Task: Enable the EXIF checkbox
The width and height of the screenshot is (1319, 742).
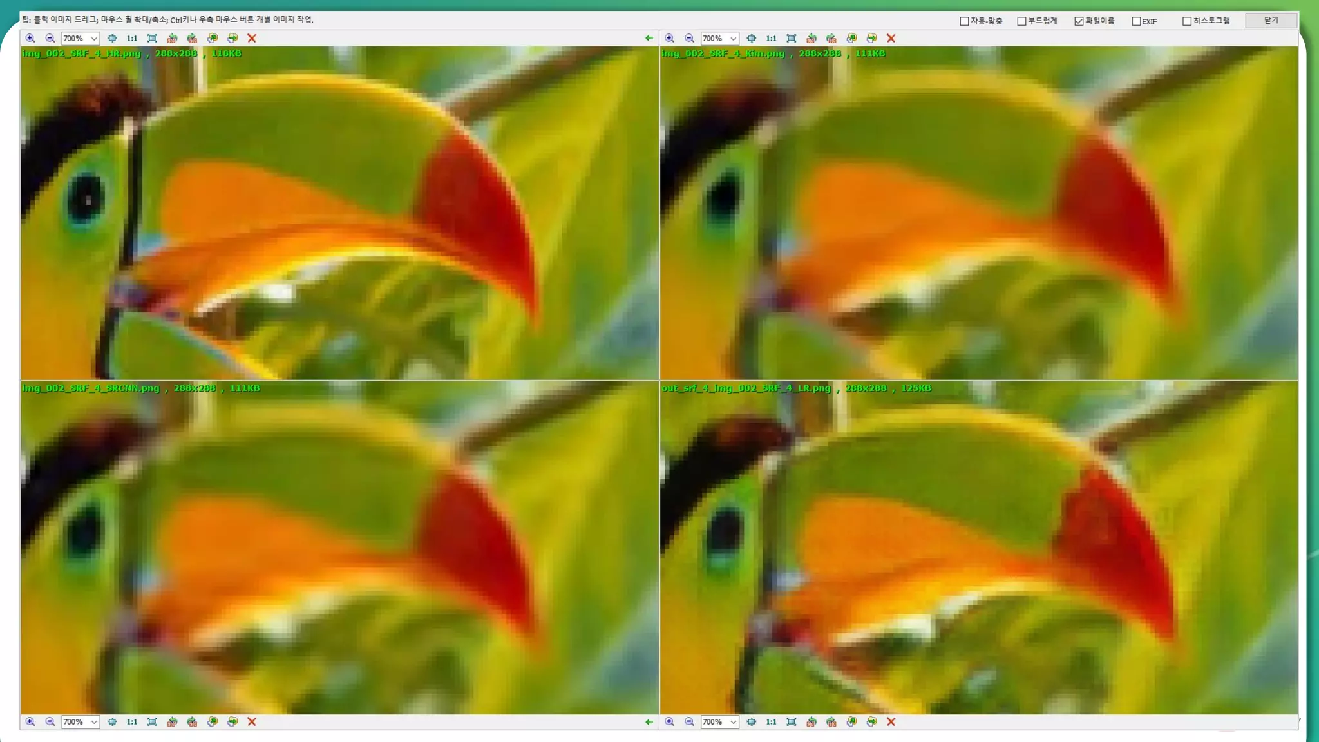Action: point(1136,21)
